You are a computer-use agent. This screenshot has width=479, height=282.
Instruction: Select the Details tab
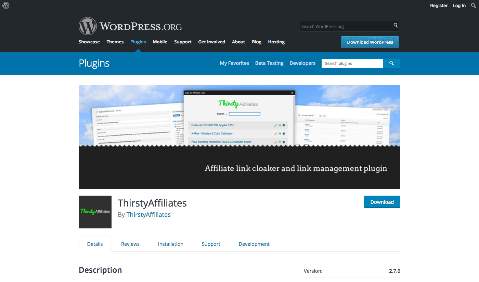pyautogui.click(x=95, y=244)
